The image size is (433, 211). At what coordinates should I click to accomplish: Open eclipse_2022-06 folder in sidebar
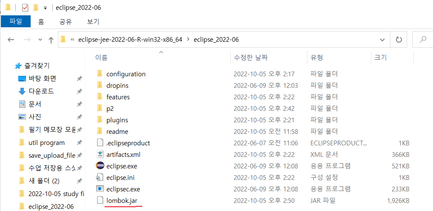point(51,207)
